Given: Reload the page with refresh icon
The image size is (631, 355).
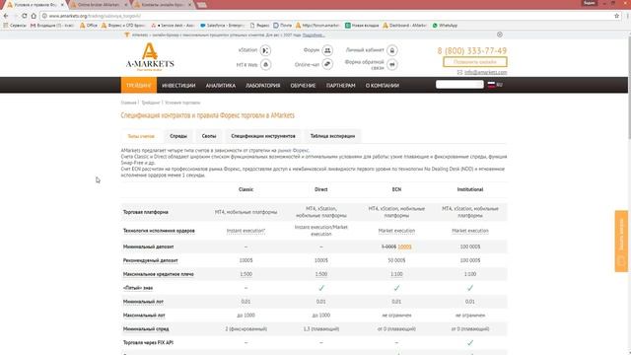Looking at the screenshot, I should (x=24, y=16).
